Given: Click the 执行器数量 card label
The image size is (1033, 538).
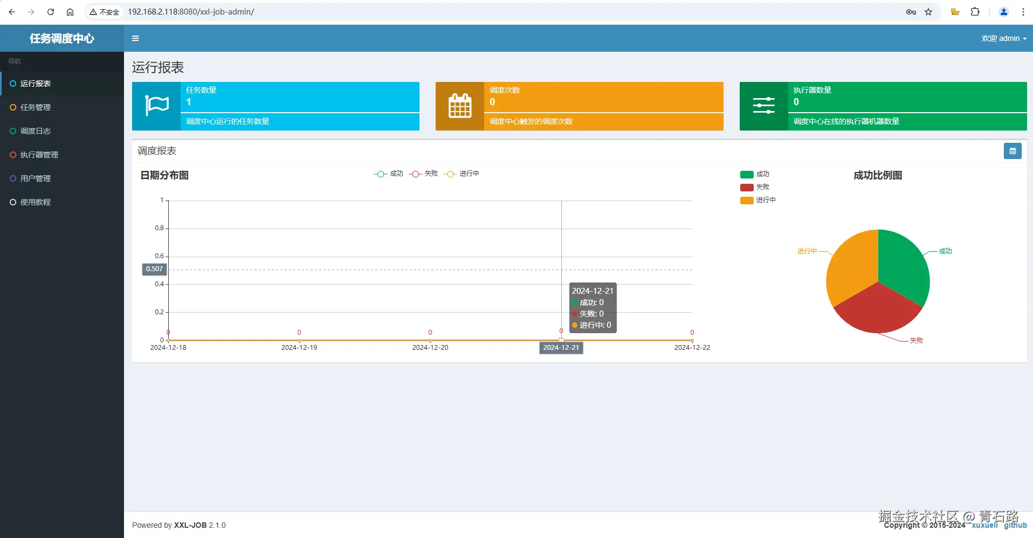Looking at the screenshot, I should click(812, 90).
